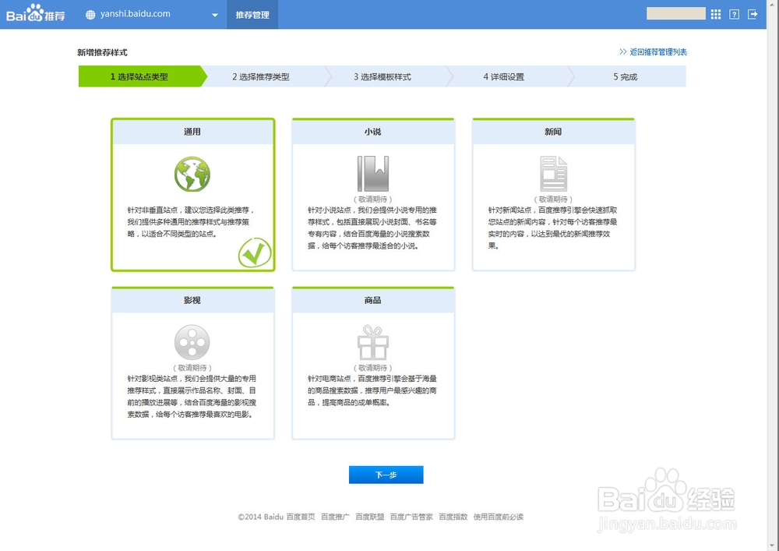
Task: Click the help question mark icon
Action: click(x=733, y=14)
